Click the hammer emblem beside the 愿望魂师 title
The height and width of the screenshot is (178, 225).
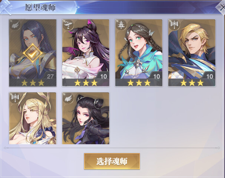click(x=6, y=7)
